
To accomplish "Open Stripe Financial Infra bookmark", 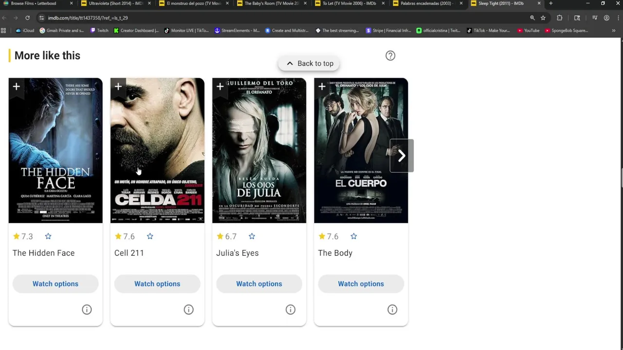I will coord(388,31).
